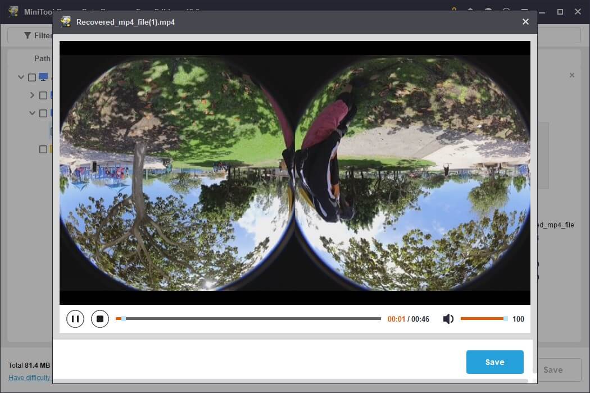Collapse the top drive tree node
The width and height of the screenshot is (590, 393).
21,76
